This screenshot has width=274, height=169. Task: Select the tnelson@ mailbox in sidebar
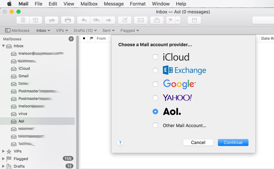click(37, 53)
